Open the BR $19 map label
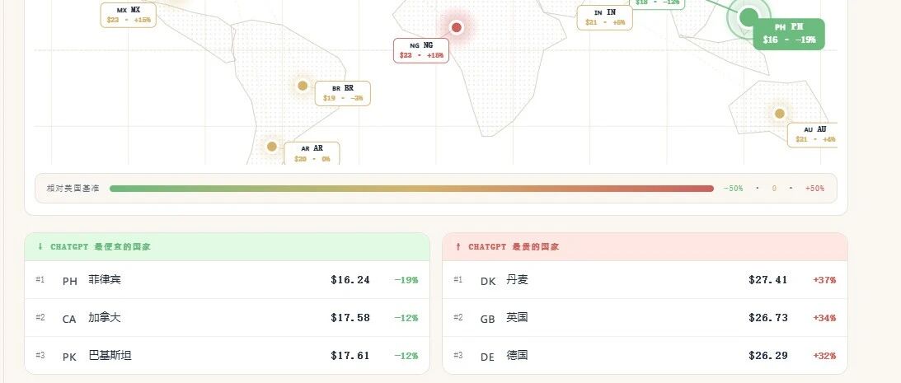Screen dimensions: 901x383 342,94
